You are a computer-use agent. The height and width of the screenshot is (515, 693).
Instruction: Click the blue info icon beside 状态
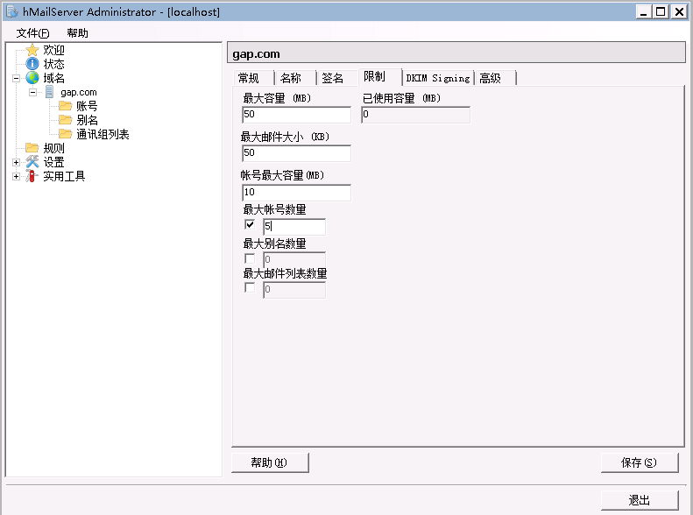point(32,64)
